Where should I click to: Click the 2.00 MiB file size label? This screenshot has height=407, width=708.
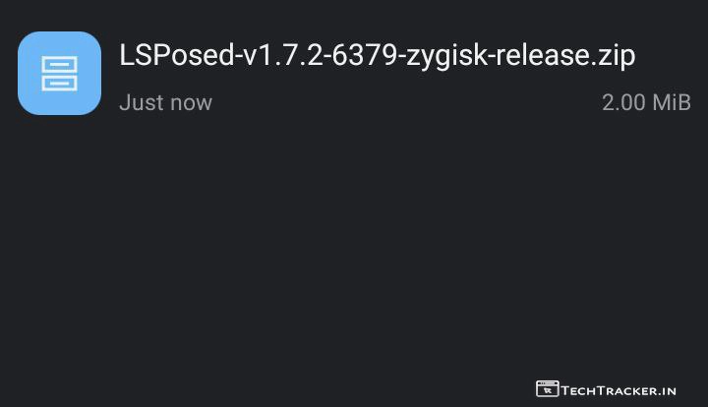pos(646,102)
